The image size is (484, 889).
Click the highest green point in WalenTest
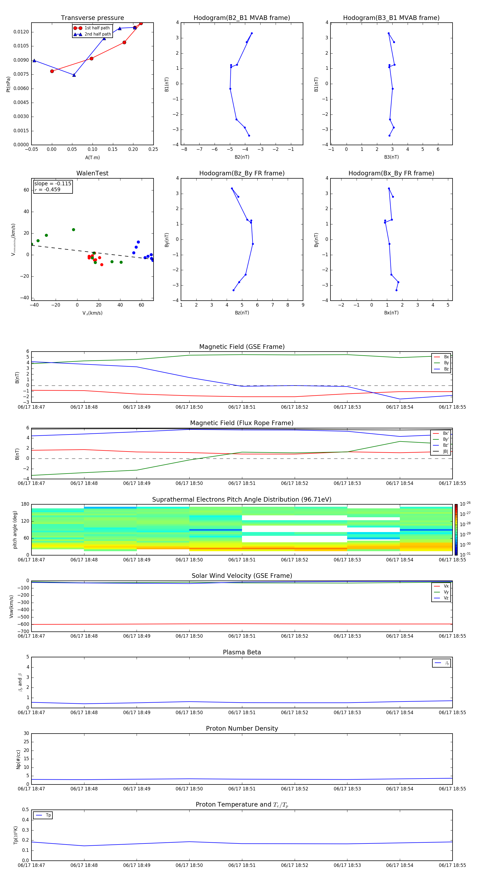click(x=73, y=230)
